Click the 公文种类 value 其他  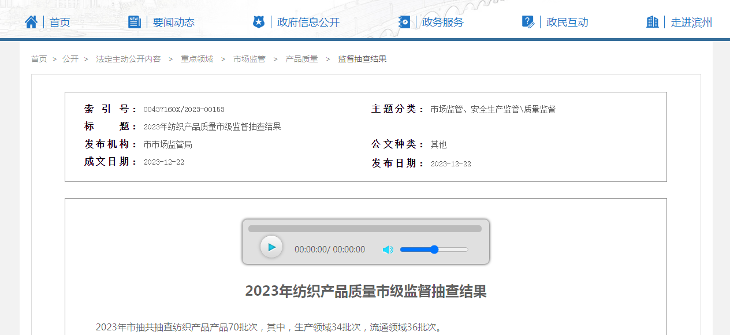point(438,144)
